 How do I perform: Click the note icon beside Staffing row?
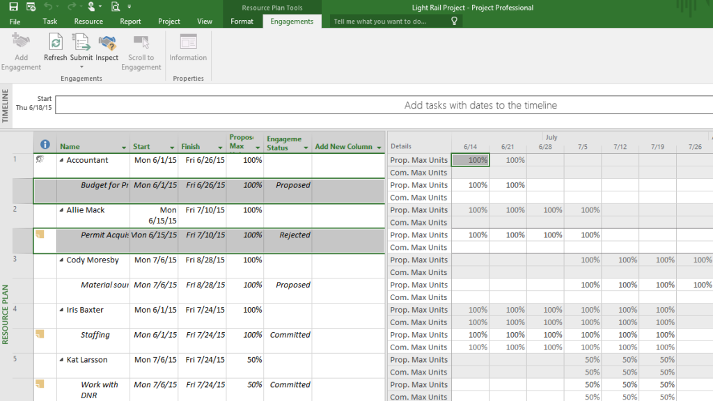(x=40, y=335)
